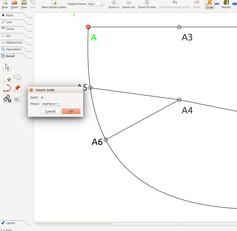
Task: Open the Pattern Piece Test1 dropdown
Action: coord(95,4)
